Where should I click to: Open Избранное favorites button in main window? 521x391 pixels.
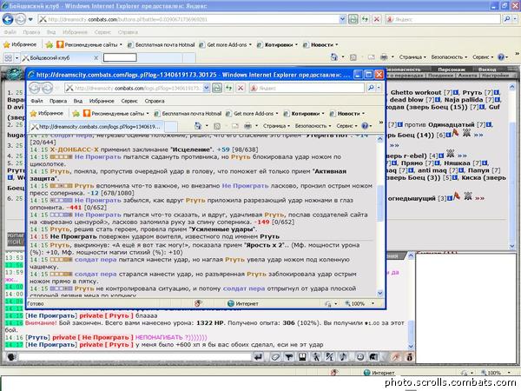(x=20, y=44)
